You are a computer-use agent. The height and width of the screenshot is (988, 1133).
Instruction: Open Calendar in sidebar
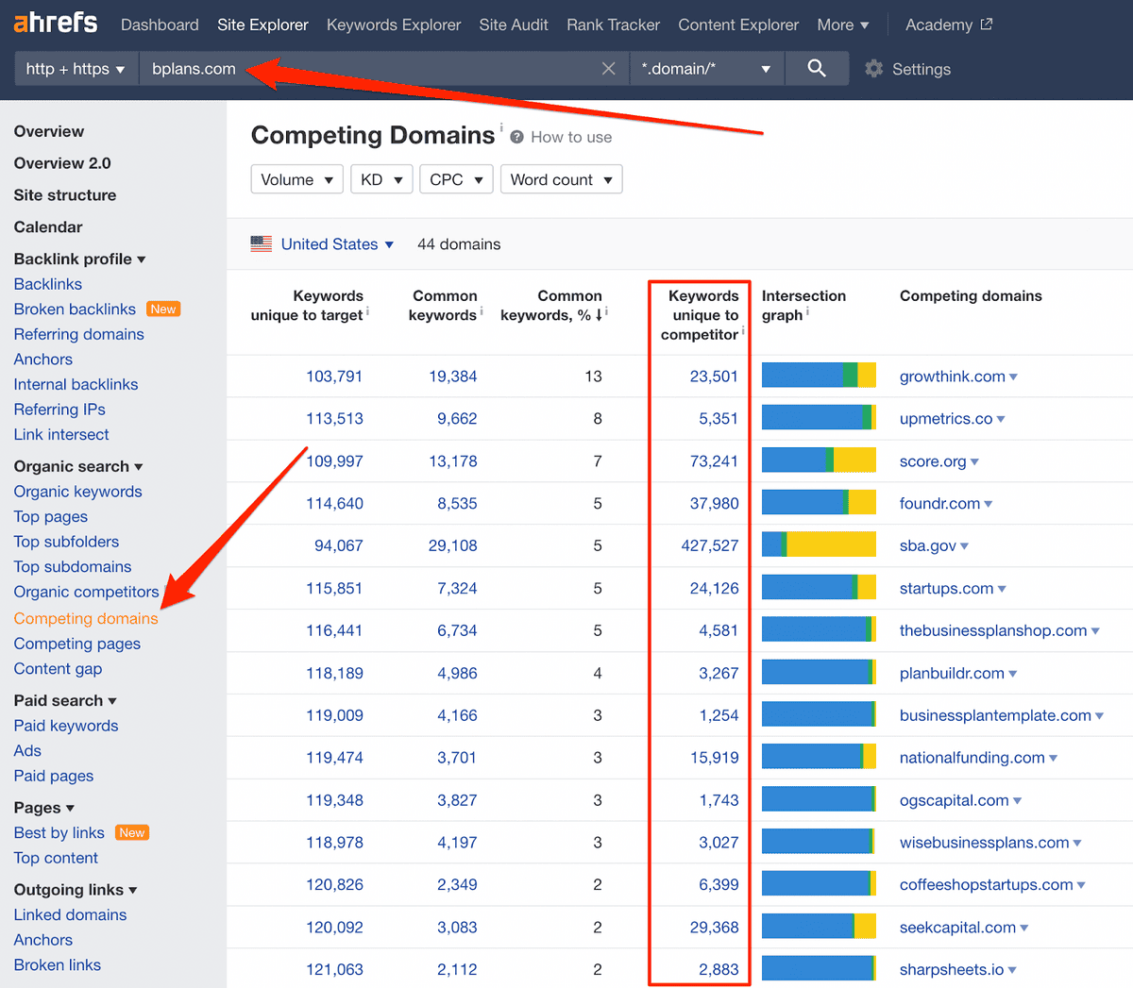[x=48, y=227]
